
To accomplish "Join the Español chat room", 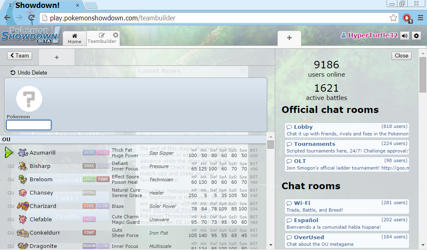I will click(347, 224).
